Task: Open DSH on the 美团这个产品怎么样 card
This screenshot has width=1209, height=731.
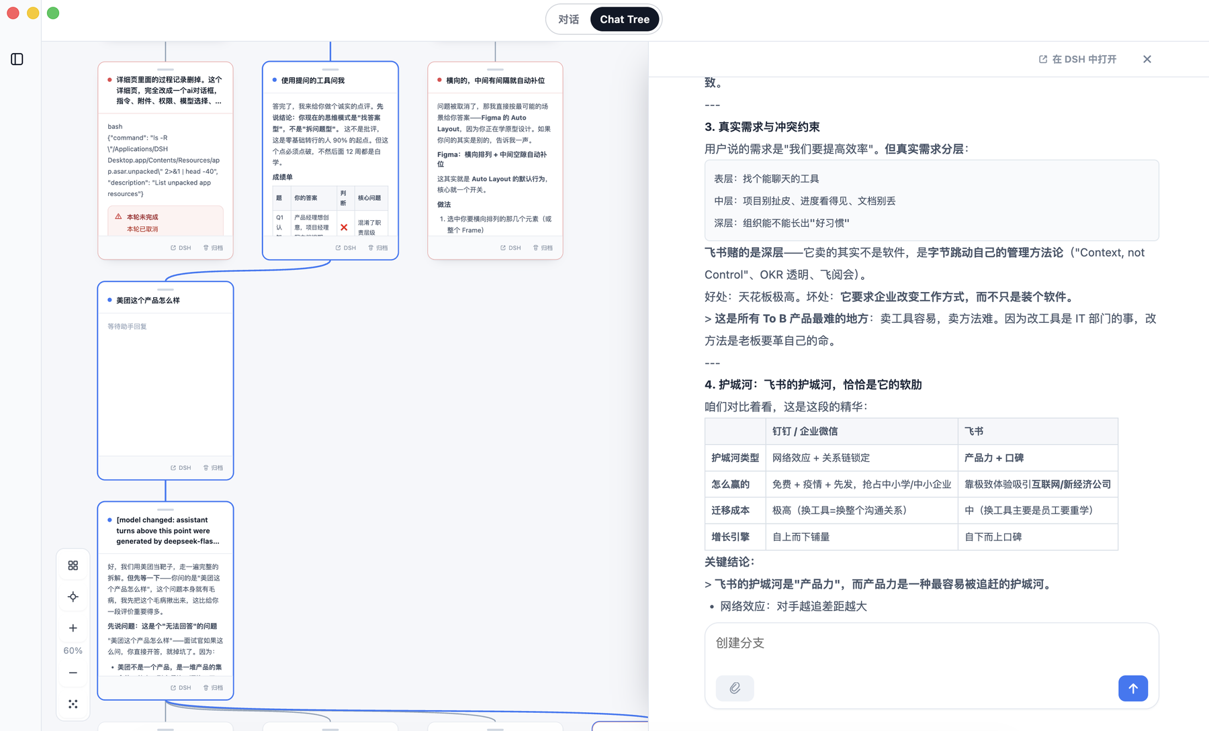Action: tap(181, 468)
